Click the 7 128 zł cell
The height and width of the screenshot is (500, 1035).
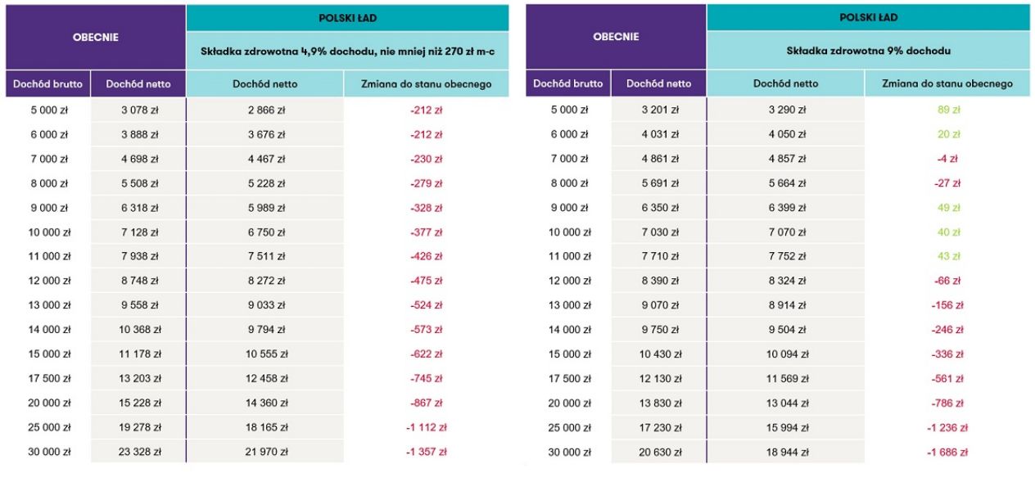click(138, 232)
